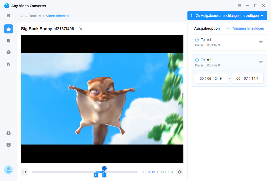The image size is (271, 181).
Task: Delete Teil #1 using its trash icon
Action: [x=261, y=42]
